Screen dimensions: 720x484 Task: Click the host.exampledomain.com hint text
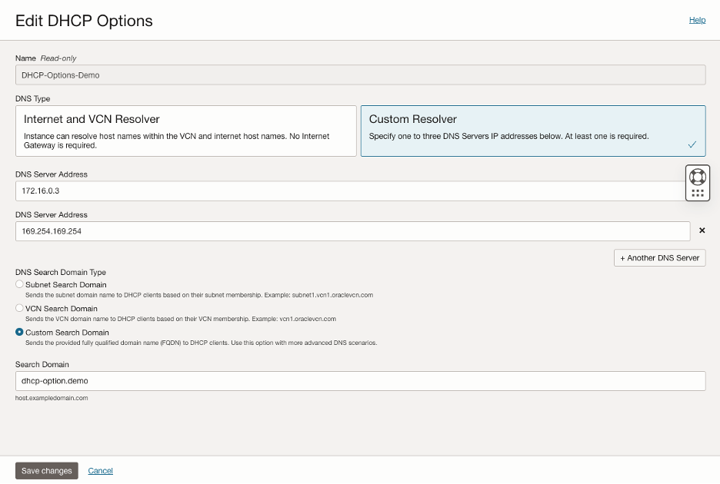[x=52, y=399]
